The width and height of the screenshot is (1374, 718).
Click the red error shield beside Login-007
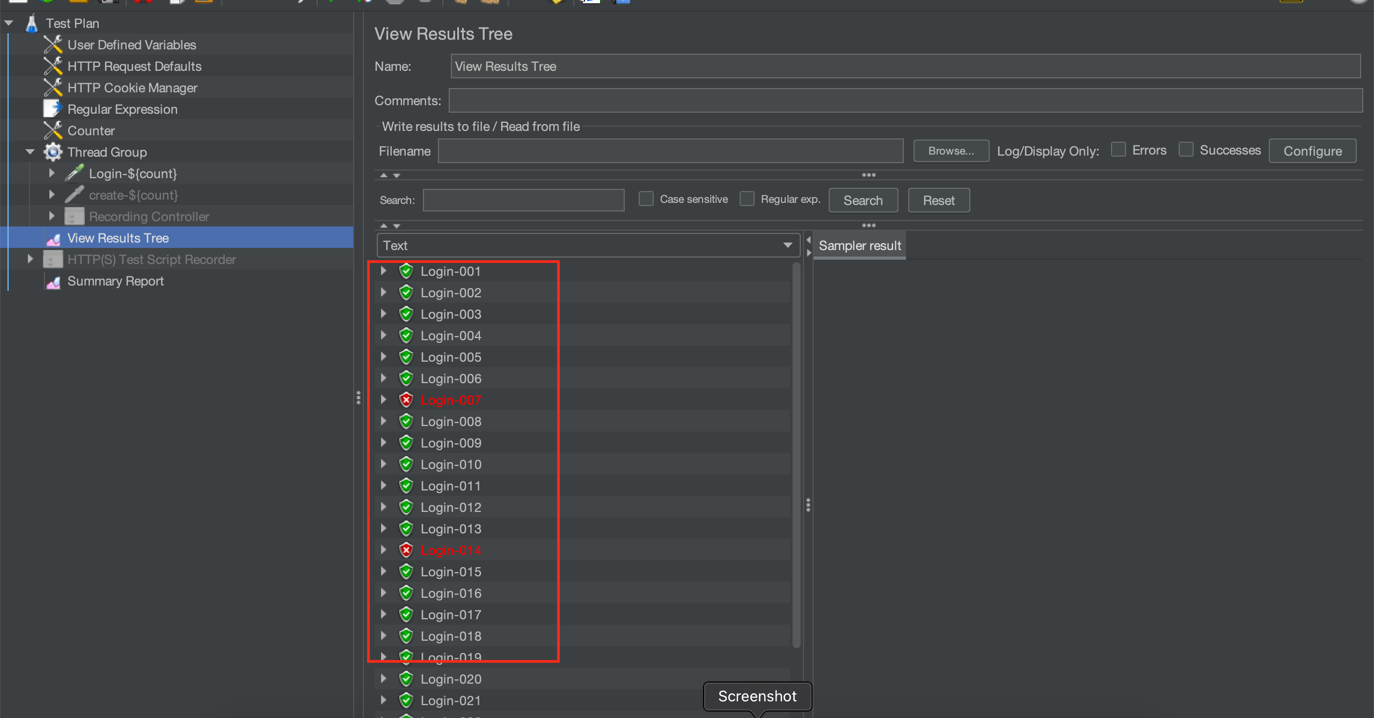(406, 399)
